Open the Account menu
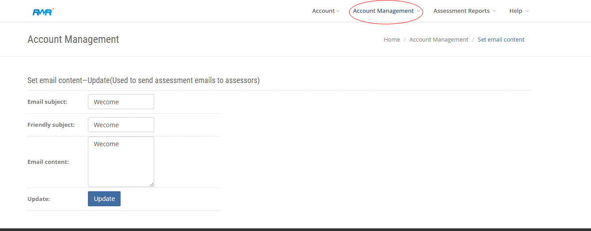 click(x=323, y=11)
